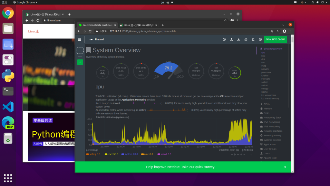
Task: Expand the CPUs section in right menu
Action: (x=266, y=104)
